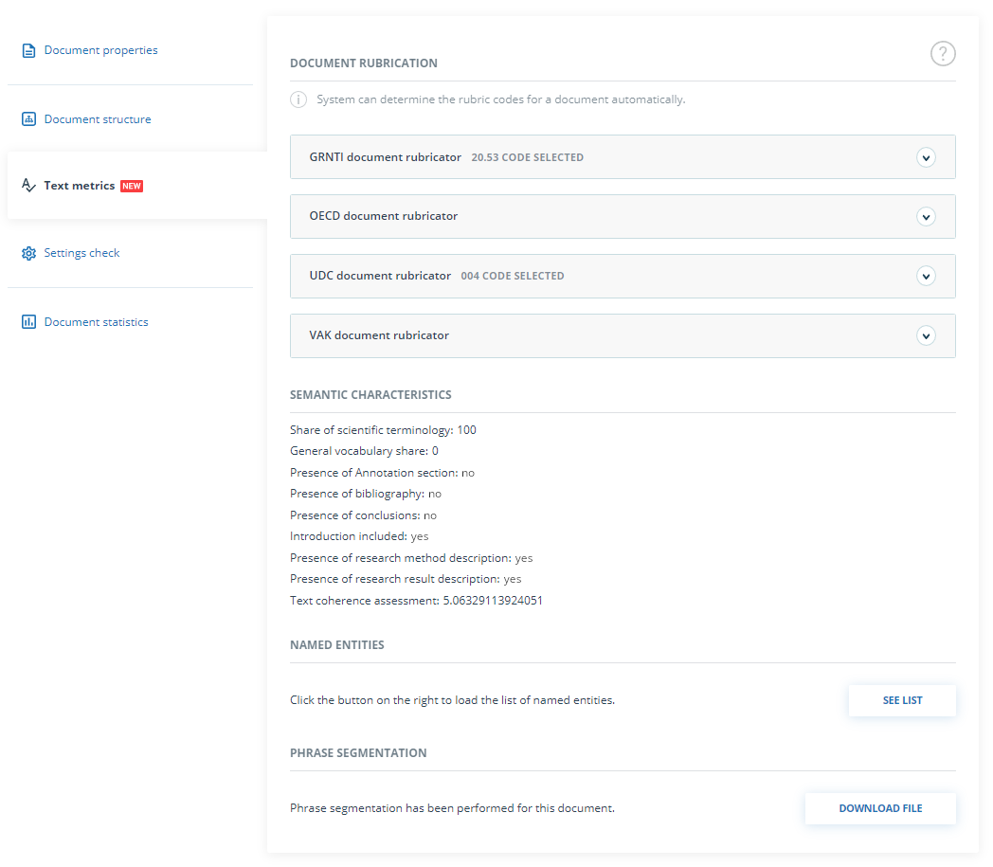Click OECD document rubricator title
993x867 pixels.
[383, 216]
